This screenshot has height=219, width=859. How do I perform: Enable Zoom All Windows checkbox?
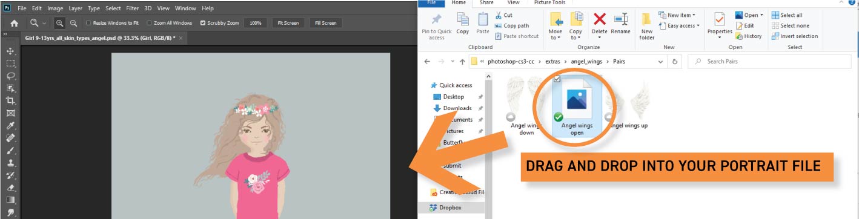(149, 23)
